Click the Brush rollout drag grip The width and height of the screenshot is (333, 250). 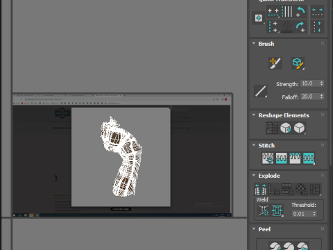coord(323,43)
